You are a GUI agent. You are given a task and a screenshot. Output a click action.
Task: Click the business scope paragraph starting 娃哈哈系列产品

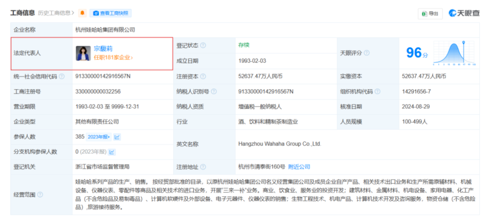(x=276, y=194)
